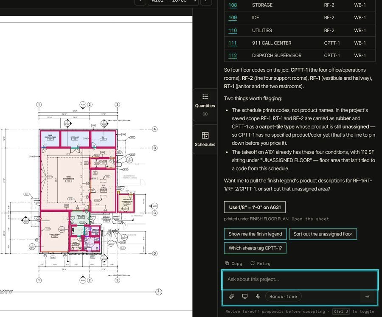Click grid bubble D on the plan

154,253
